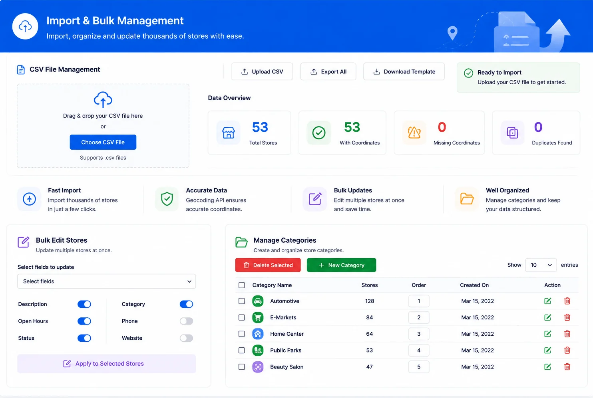Toggle the Open Hours switch
Viewport: 593px width, 398px height.
84,321
